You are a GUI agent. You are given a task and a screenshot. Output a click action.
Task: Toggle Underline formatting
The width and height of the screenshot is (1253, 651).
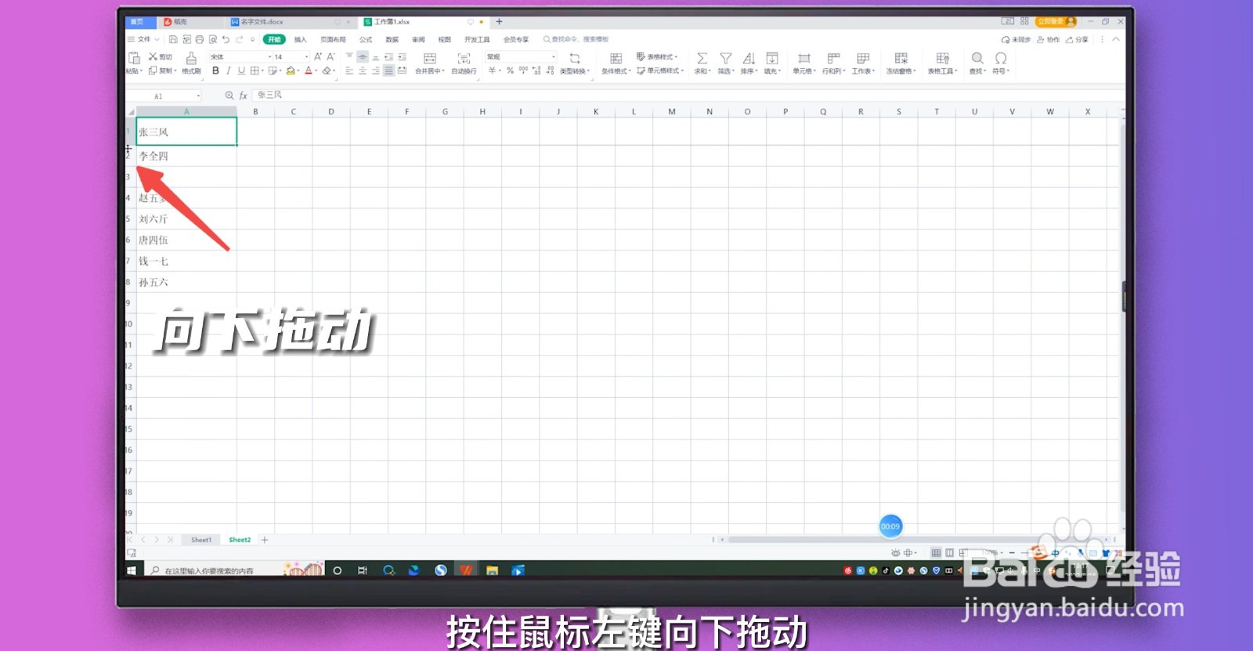[x=241, y=71]
